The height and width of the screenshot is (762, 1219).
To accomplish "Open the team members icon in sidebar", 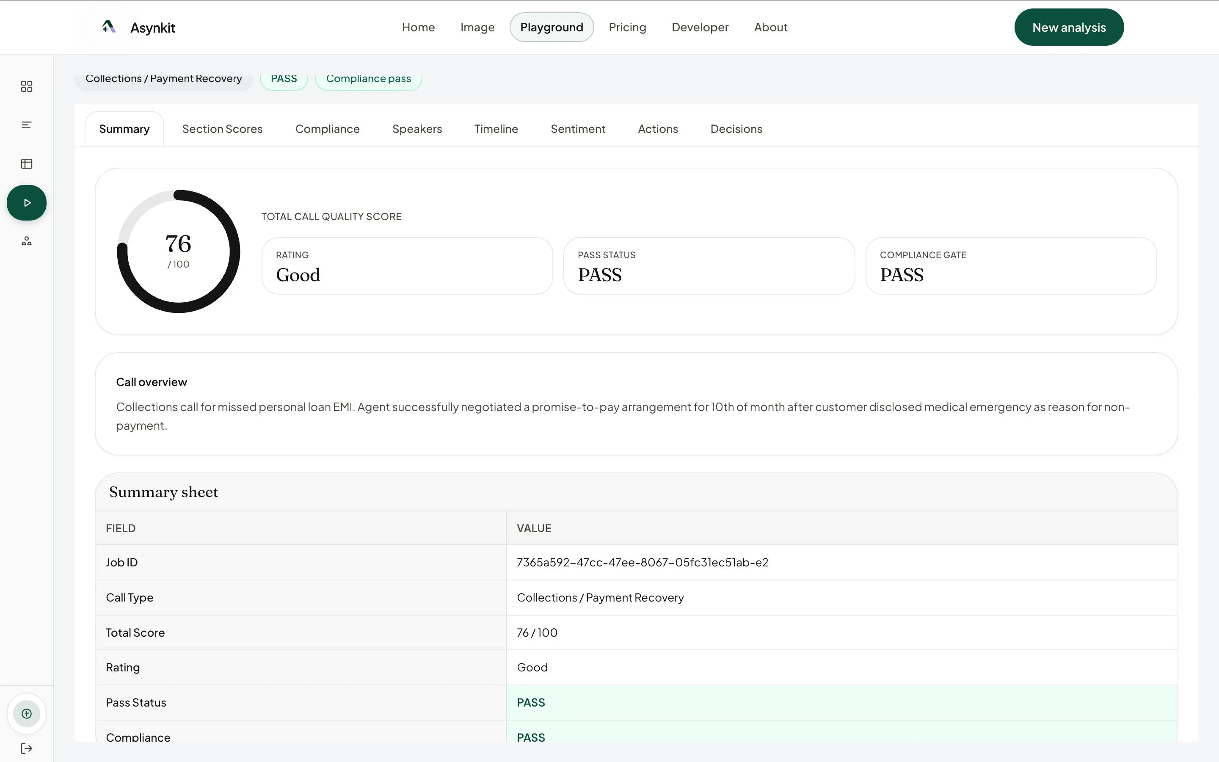I will [27, 241].
